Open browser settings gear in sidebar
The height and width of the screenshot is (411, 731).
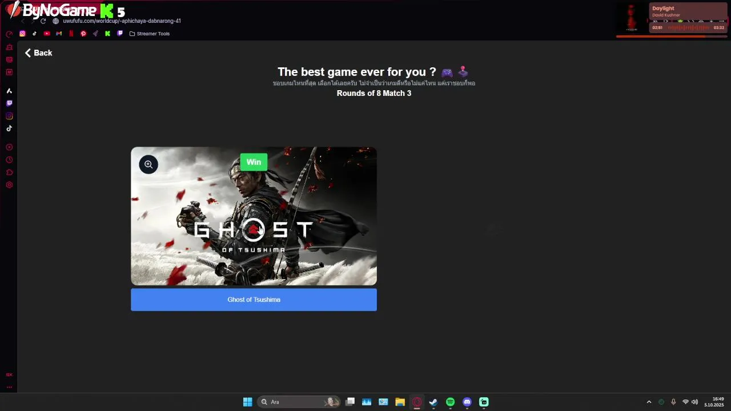(x=9, y=185)
